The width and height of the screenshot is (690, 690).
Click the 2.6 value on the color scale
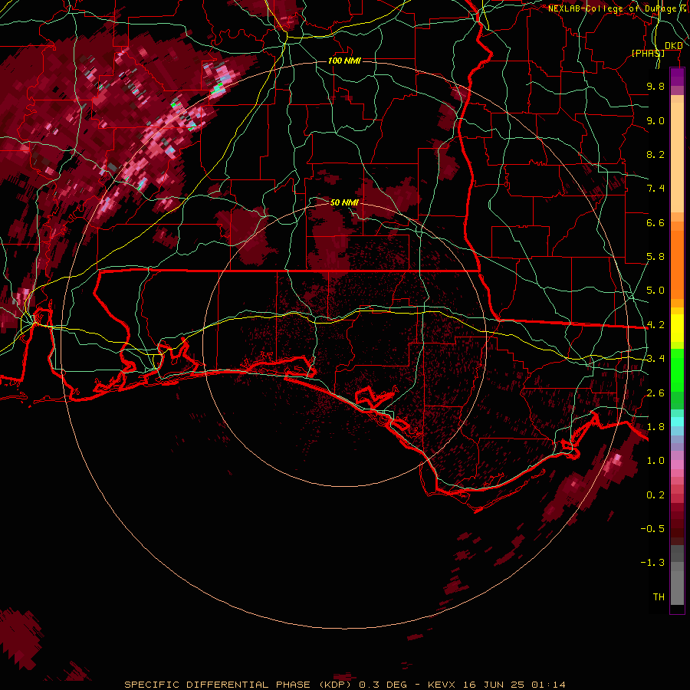(655, 393)
